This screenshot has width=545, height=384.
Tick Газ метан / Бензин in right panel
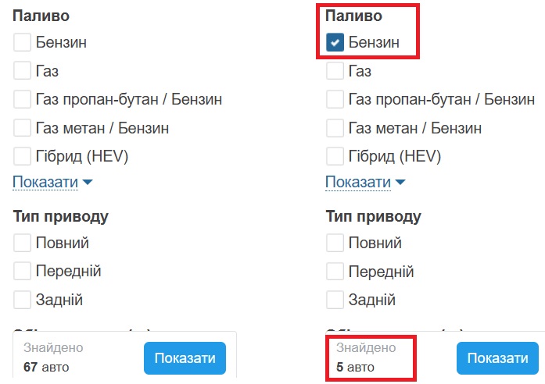[x=335, y=128]
